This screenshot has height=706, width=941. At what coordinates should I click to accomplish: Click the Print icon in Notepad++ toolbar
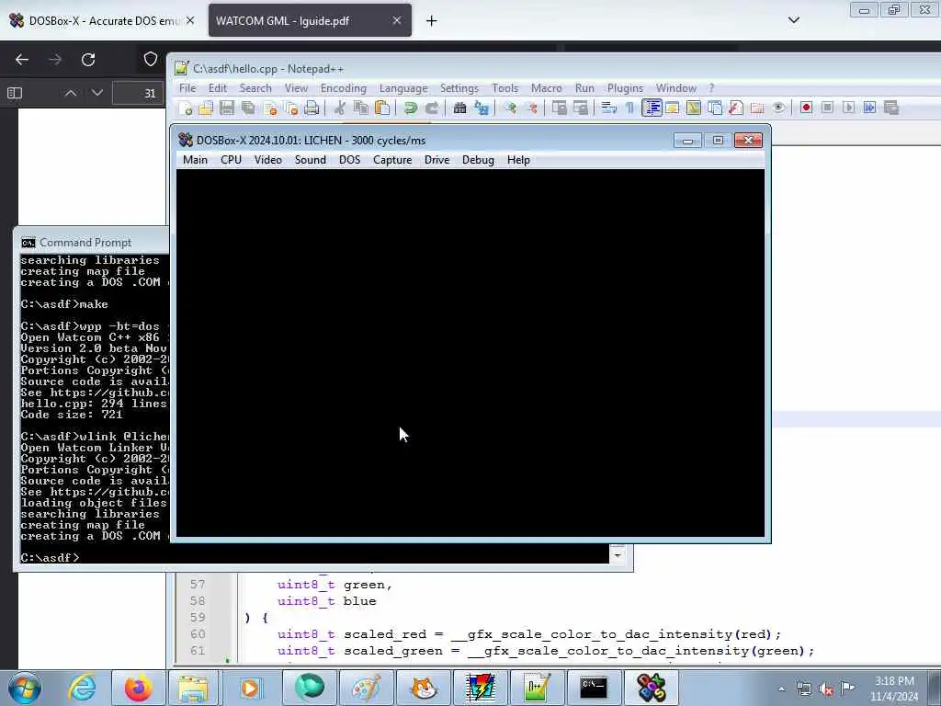(x=312, y=108)
